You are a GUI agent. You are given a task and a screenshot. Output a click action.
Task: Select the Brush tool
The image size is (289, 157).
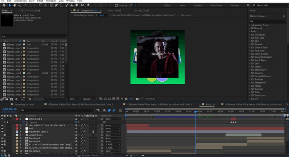click(67, 5)
